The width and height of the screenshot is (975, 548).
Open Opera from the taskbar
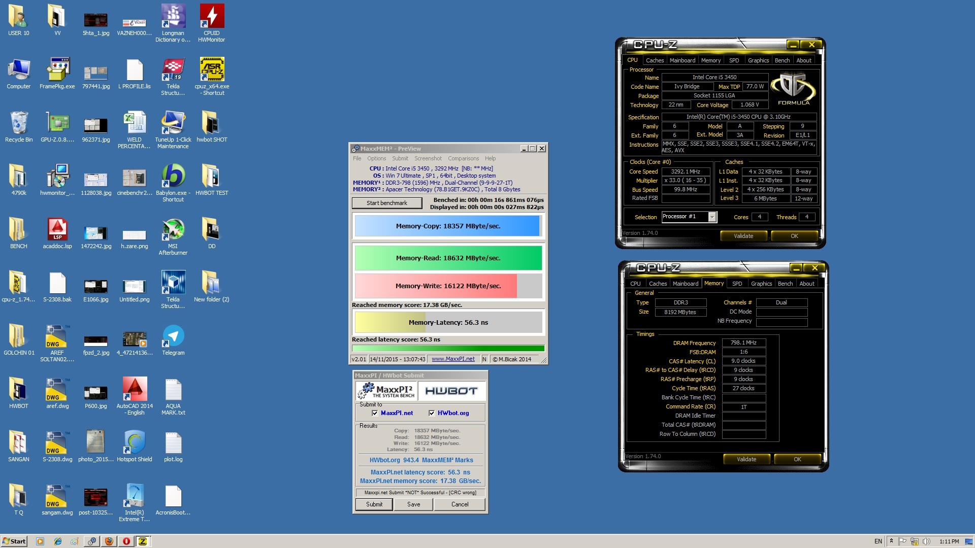tap(126, 541)
